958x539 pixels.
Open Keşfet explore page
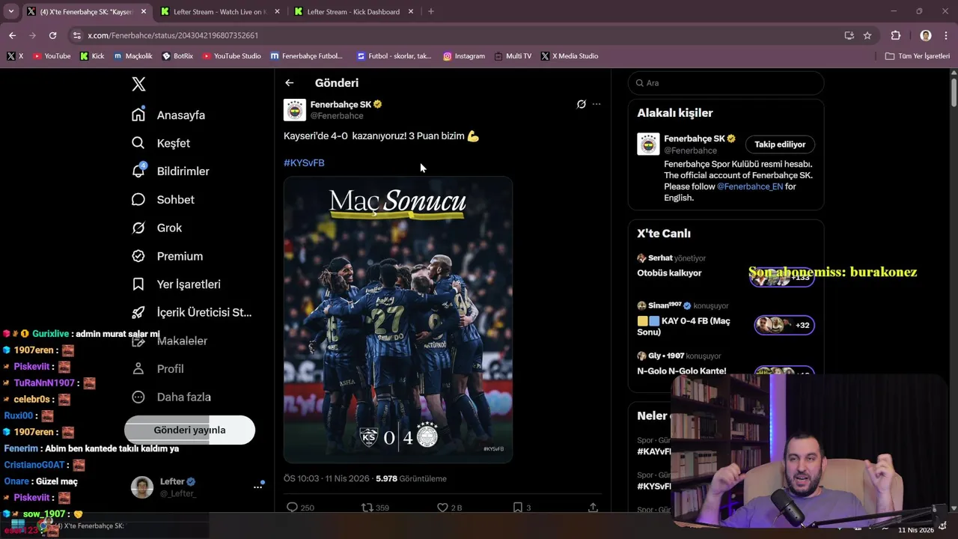pyautogui.click(x=161, y=143)
